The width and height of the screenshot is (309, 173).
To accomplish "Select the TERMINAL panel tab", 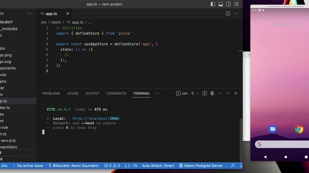I will [x=141, y=93].
